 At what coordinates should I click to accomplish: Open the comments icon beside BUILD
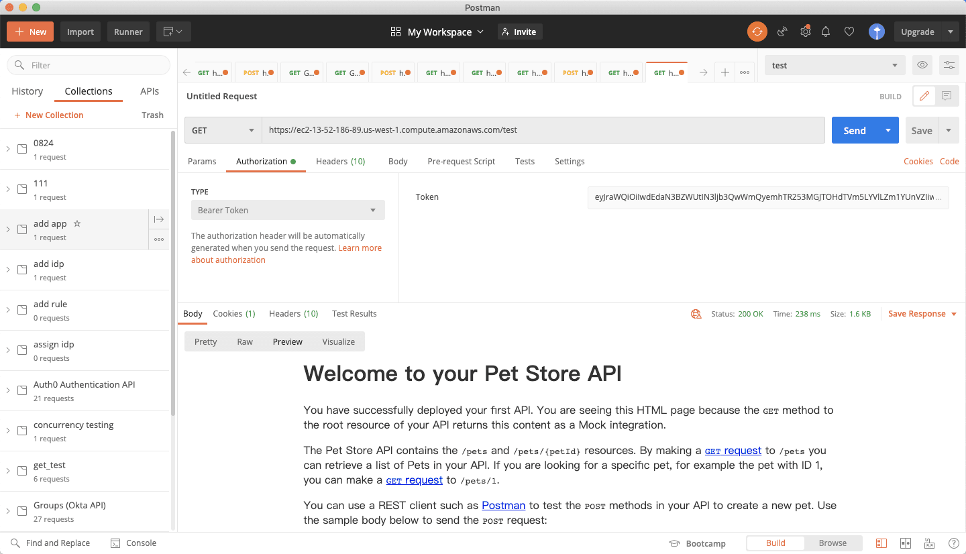[x=947, y=96]
